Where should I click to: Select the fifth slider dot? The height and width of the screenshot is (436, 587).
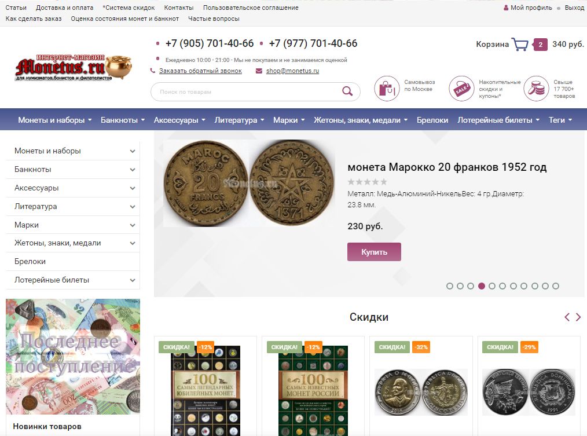pyautogui.click(x=492, y=286)
